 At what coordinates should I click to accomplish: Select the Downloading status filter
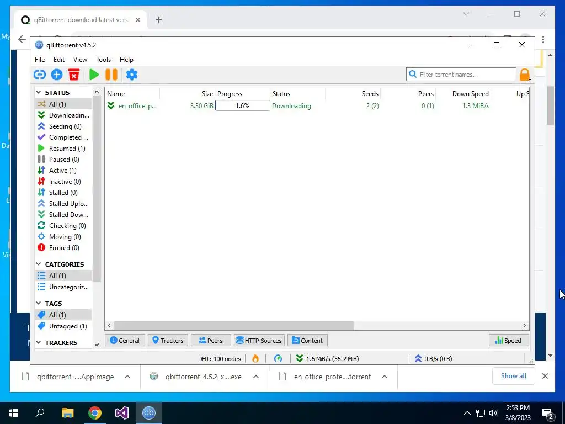[64, 115]
